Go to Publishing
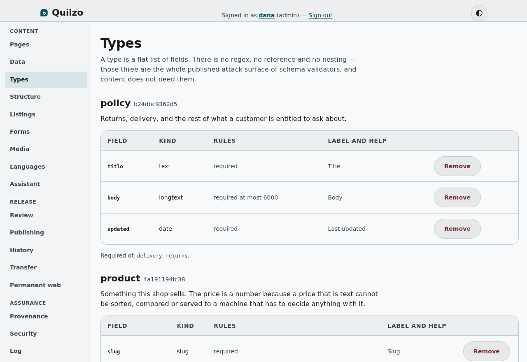 click(x=46, y=232)
